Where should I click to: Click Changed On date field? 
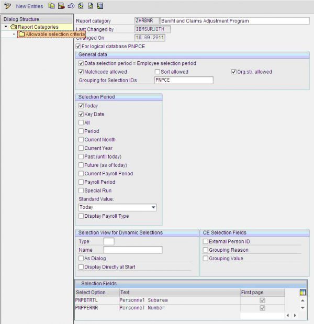[x=150, y=38]
